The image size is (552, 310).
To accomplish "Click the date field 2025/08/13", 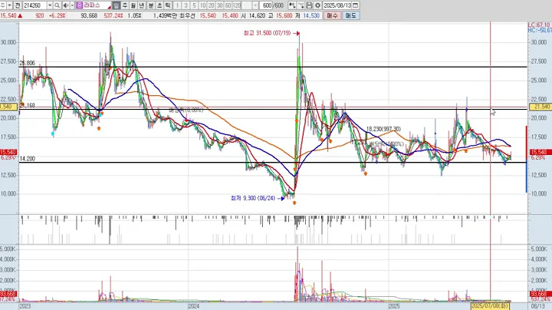I will (337, 5).
